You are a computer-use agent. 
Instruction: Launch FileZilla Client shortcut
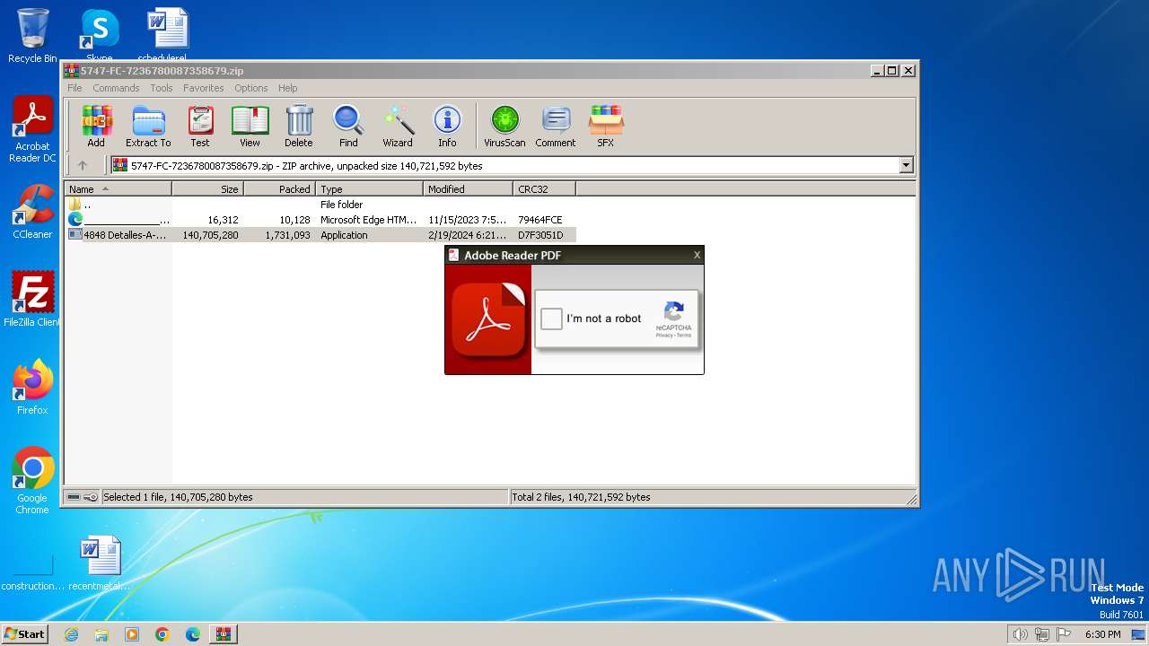coord(32,300)
